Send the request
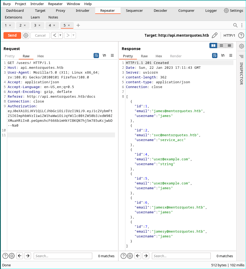The width and height of the screenshot is (246, 269). pos(12,36)
